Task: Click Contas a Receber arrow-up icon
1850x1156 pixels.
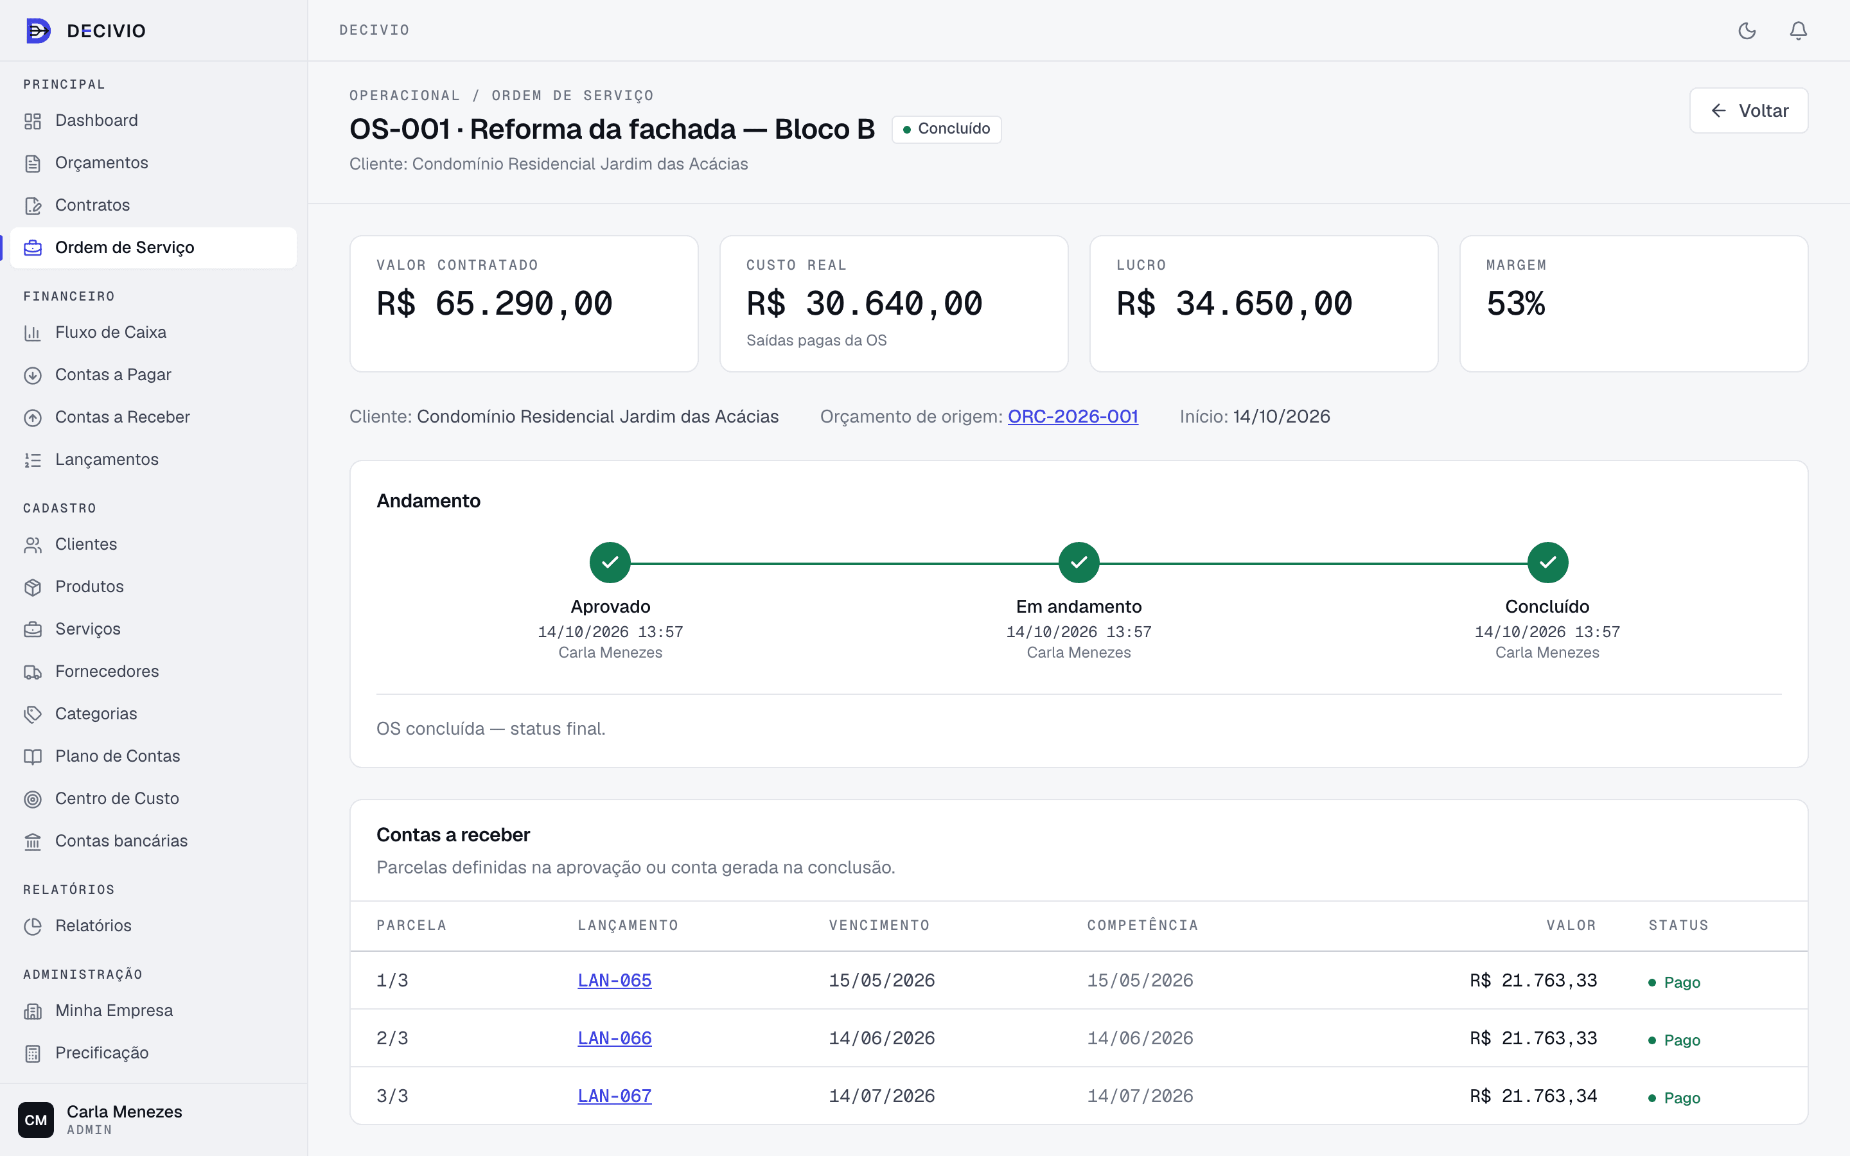Action: point(33,417)
